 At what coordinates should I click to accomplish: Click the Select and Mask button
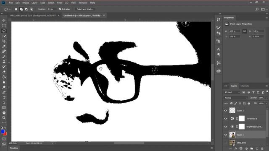85,9
